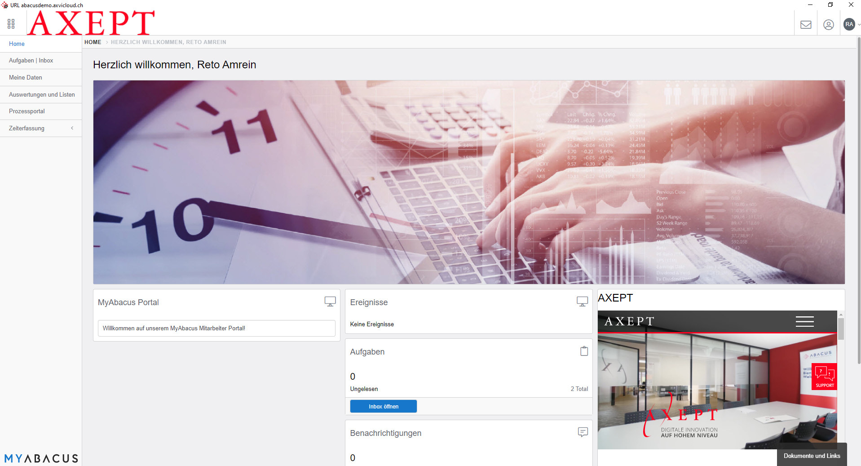The width and height of the screenshot is (861, 466).
Task: Open the hamburger menu in AXEPT frame
Action: tap(804, 321)
